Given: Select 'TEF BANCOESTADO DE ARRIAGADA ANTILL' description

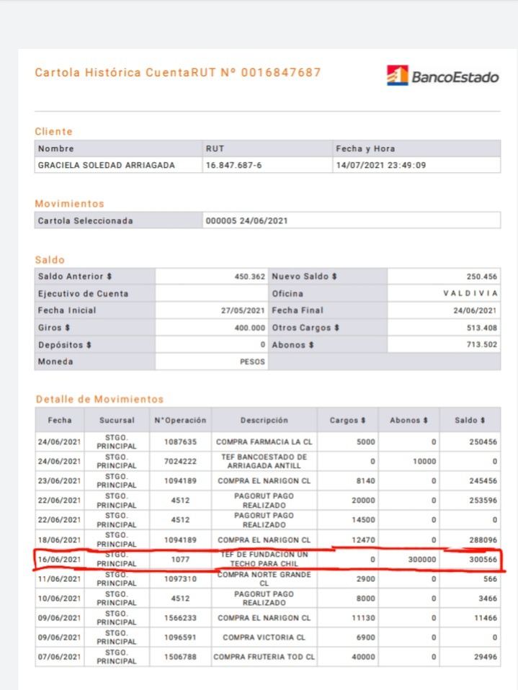Looking at the screenshot, I should [264, 461].
